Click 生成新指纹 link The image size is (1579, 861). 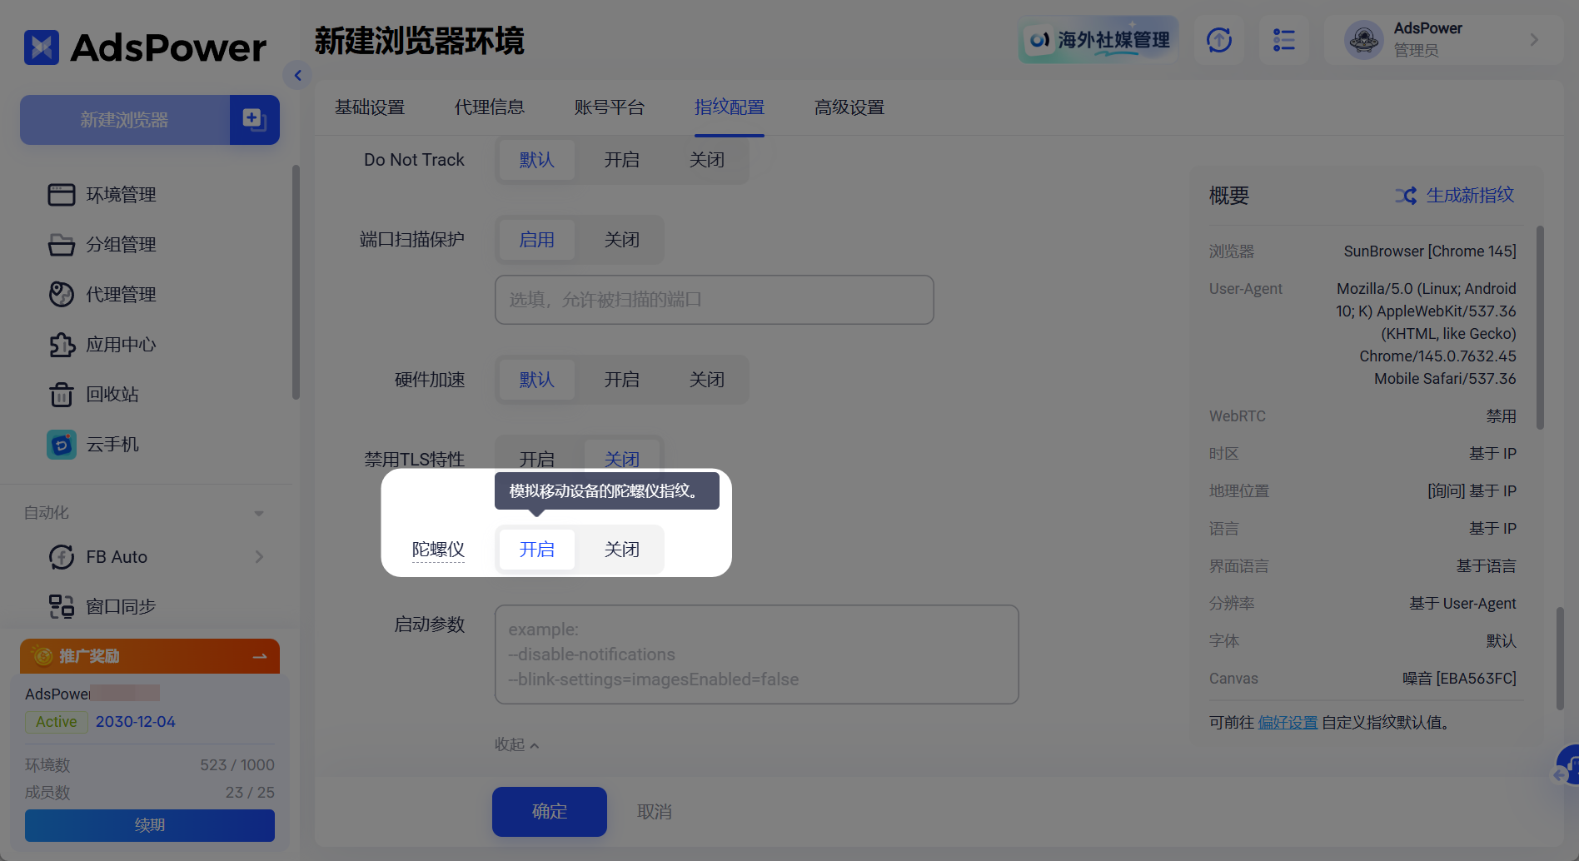tap(1470, 196)
